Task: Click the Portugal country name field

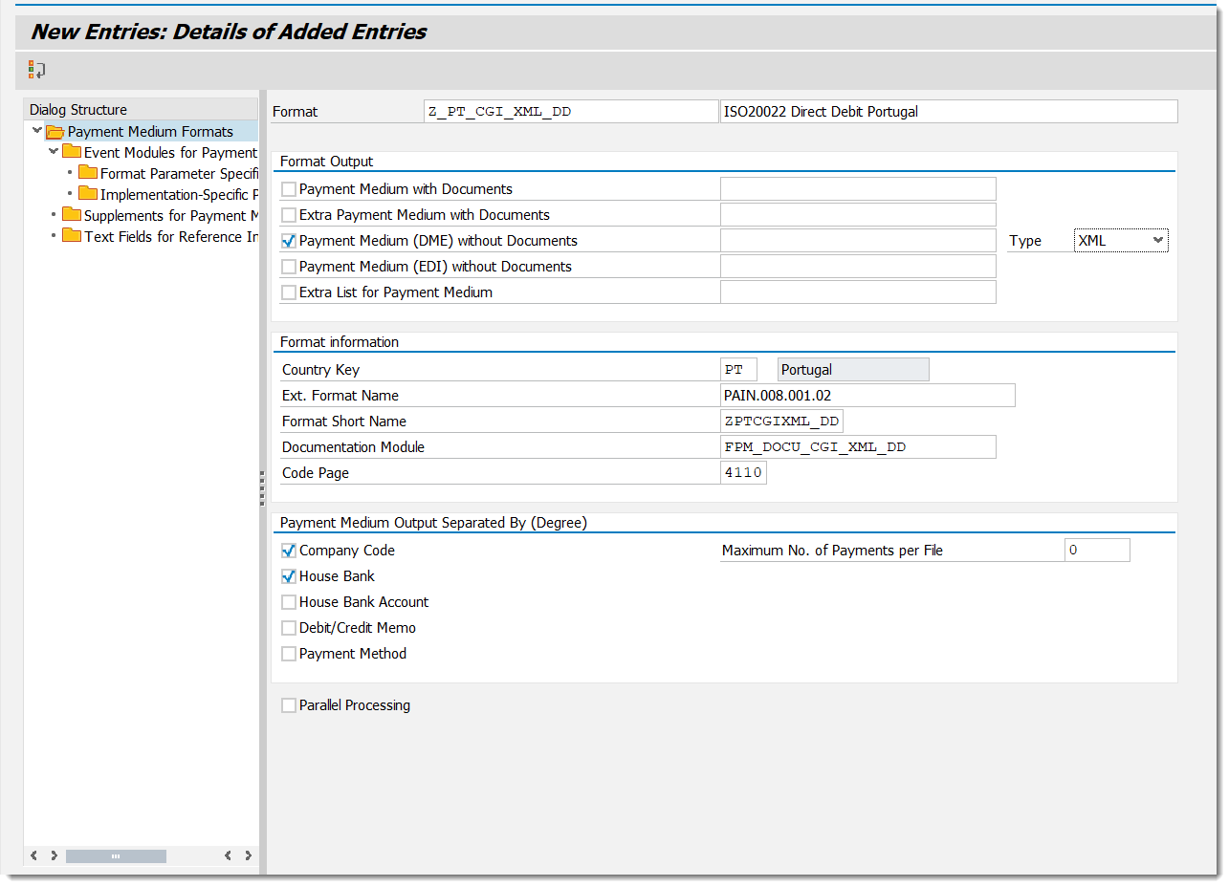Action: point(853,370)
